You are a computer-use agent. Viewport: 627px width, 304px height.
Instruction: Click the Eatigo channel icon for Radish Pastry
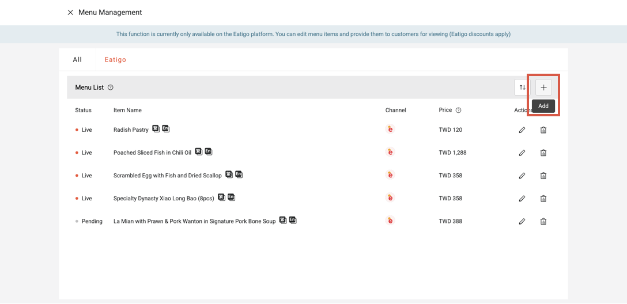click(x=390, y=130)
